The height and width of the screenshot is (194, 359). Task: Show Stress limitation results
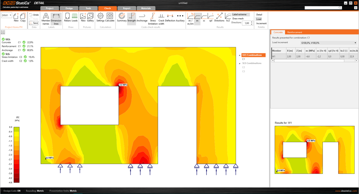click(x=153, y=19)
